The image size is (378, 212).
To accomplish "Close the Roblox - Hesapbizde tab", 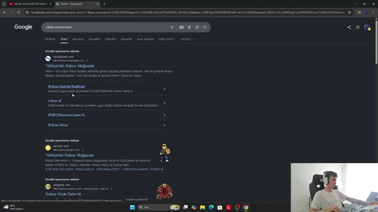I will point(97,4).
